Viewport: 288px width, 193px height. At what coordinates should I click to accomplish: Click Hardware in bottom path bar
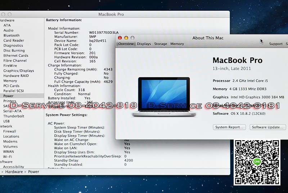click(x=14, y=172)
